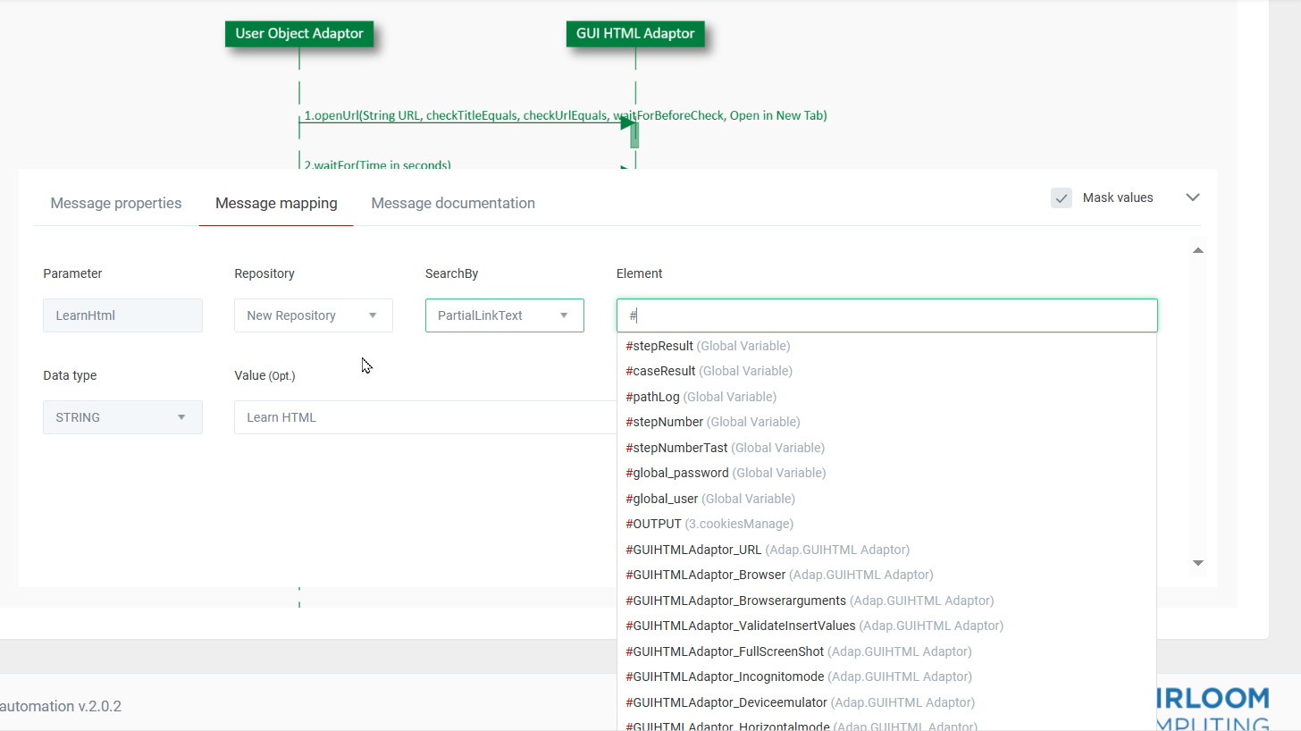Click the waitFor step link in the diagram
1301x731 pixels.
pyautogui.click(x=376, y=164)
